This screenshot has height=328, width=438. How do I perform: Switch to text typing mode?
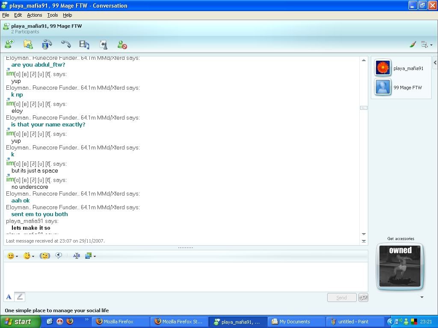tap(9, 297)
